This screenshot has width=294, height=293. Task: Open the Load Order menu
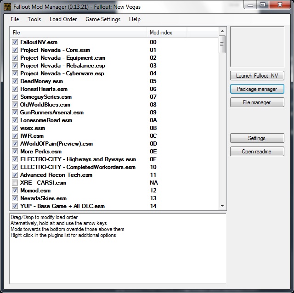click(x=63, y=19)
